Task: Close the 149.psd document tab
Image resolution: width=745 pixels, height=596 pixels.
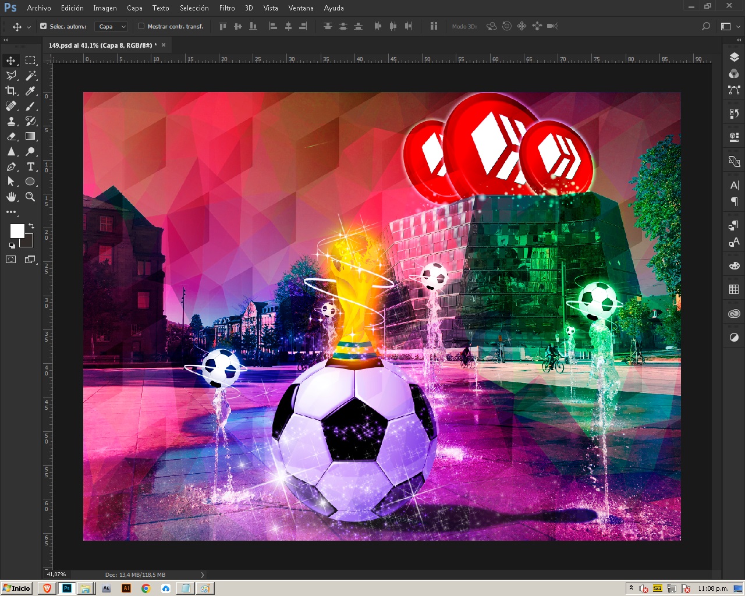Action: [164, 45]
